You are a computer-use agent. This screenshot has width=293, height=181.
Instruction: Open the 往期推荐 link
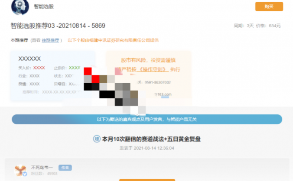pyautogui.click(x=50, y=40)
